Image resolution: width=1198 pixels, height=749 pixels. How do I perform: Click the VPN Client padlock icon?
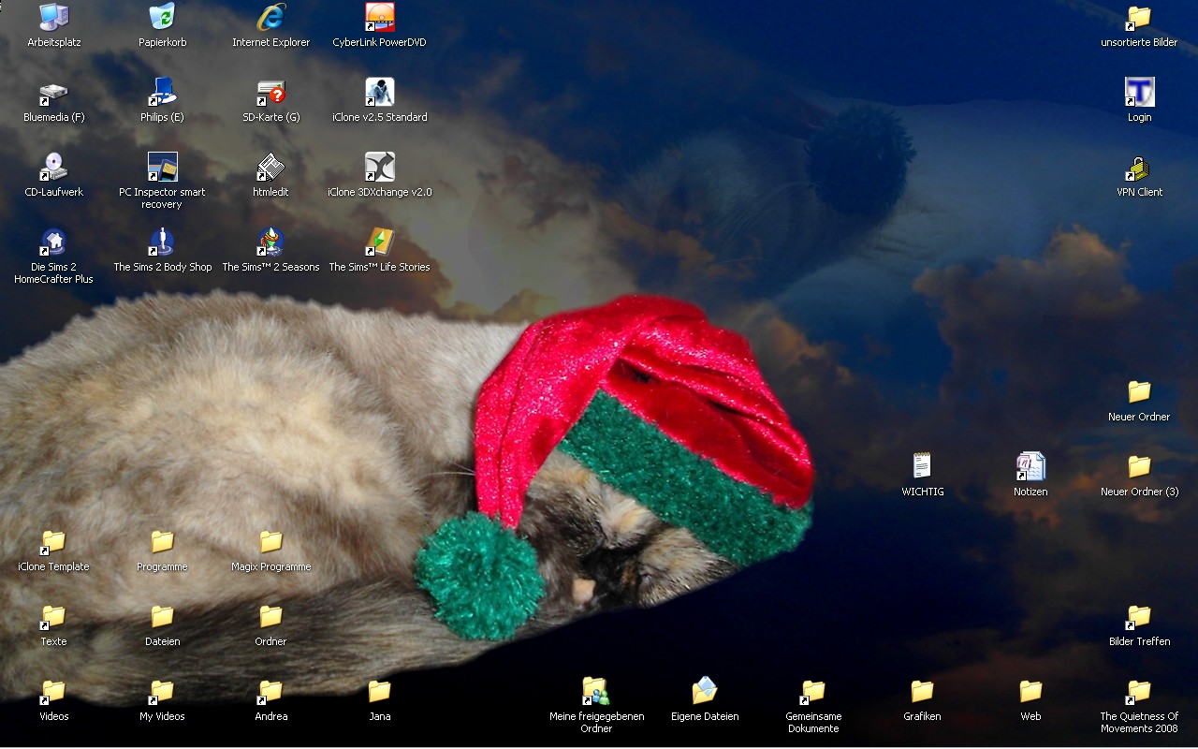(x=1139, y=168)
